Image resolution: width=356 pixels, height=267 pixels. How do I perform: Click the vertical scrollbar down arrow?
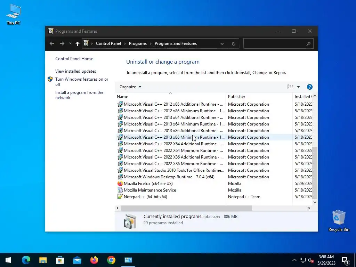315,202
